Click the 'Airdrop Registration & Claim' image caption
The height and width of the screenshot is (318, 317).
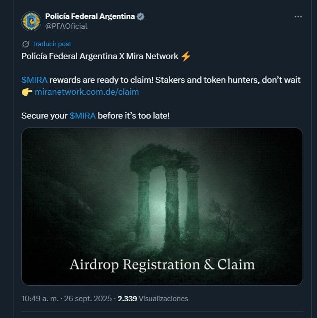click(162, 264)
